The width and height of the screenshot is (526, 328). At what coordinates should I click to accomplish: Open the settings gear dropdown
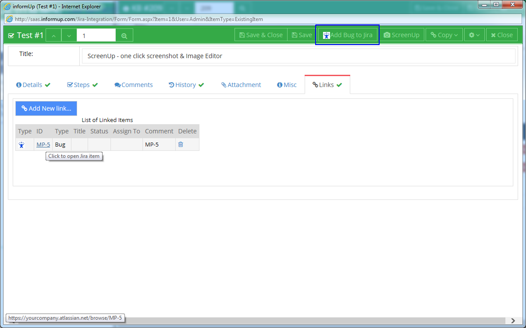[474, 35]
